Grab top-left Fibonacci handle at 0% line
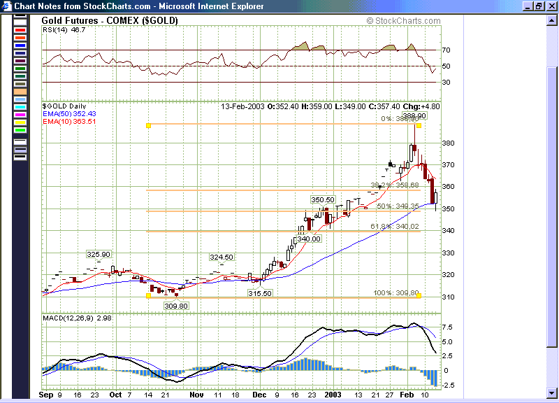Screen dimensions: 559x403 pos(149,125)
